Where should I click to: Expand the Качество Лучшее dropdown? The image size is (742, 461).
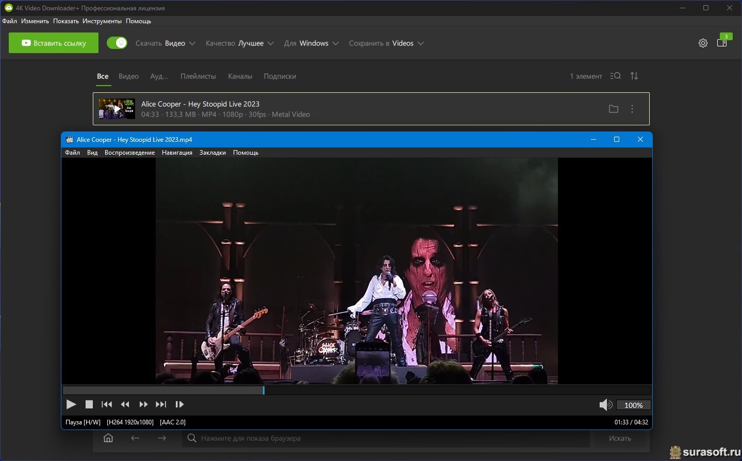(239, 43)
